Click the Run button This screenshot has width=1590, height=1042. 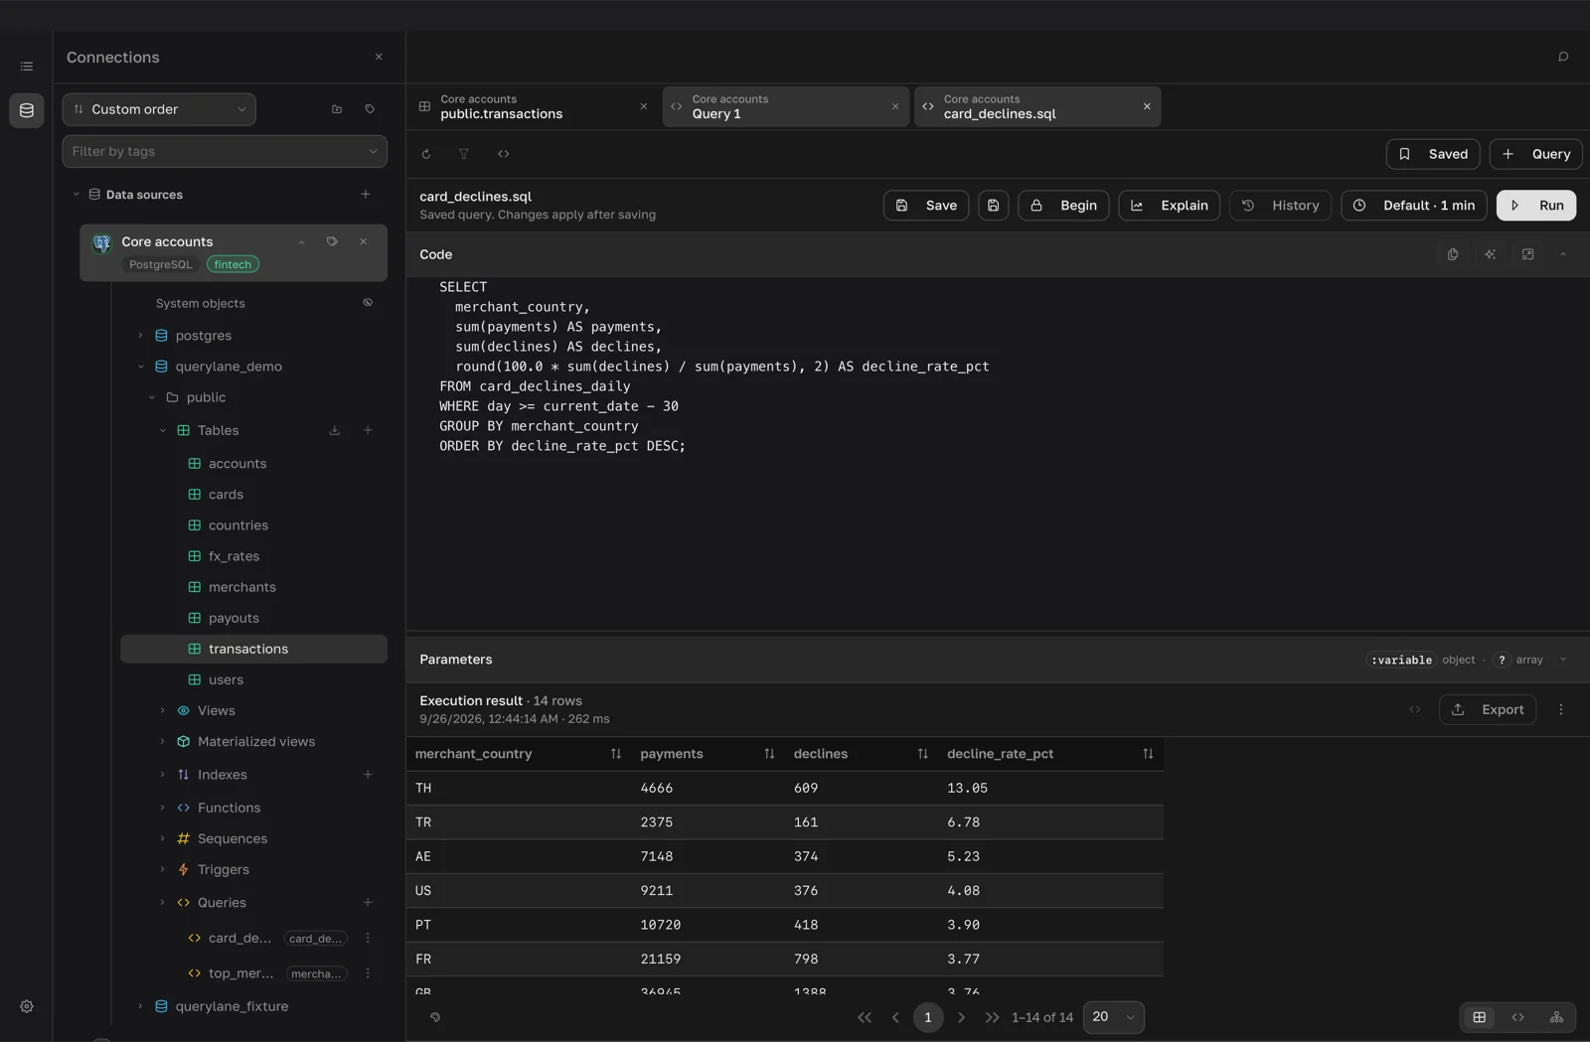pos(1536,206)
